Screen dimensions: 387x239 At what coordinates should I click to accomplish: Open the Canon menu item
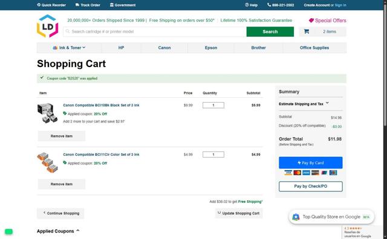(x=164, y=48)
